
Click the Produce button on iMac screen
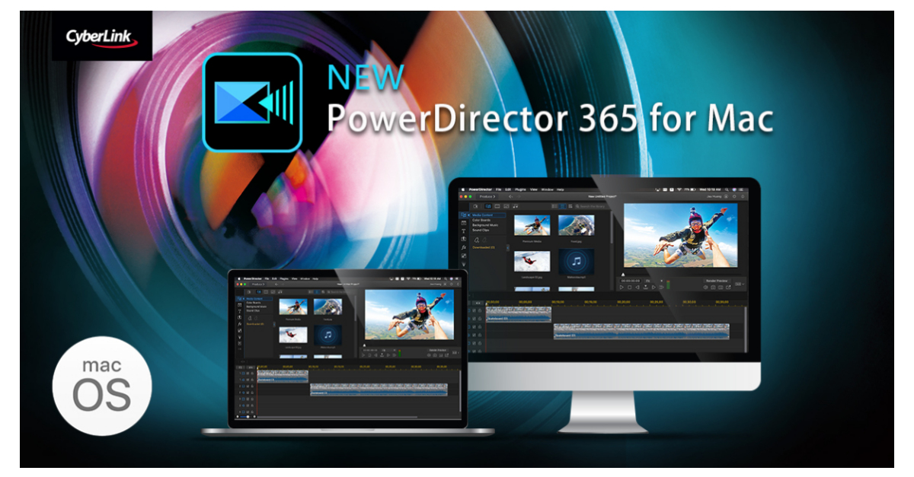tap(484, 197)
